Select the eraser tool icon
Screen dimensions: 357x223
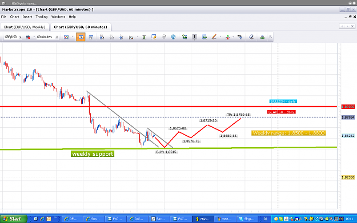tap(251, 37)
